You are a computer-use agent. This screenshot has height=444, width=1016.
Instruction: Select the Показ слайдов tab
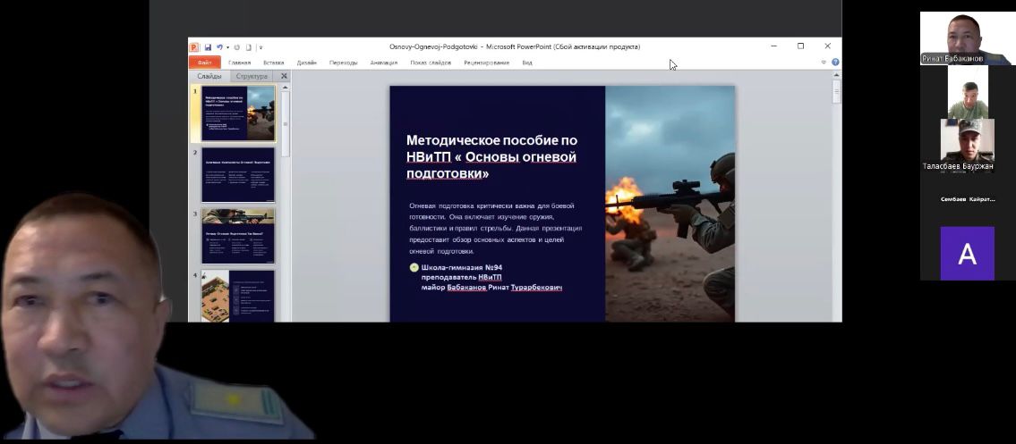431,63
